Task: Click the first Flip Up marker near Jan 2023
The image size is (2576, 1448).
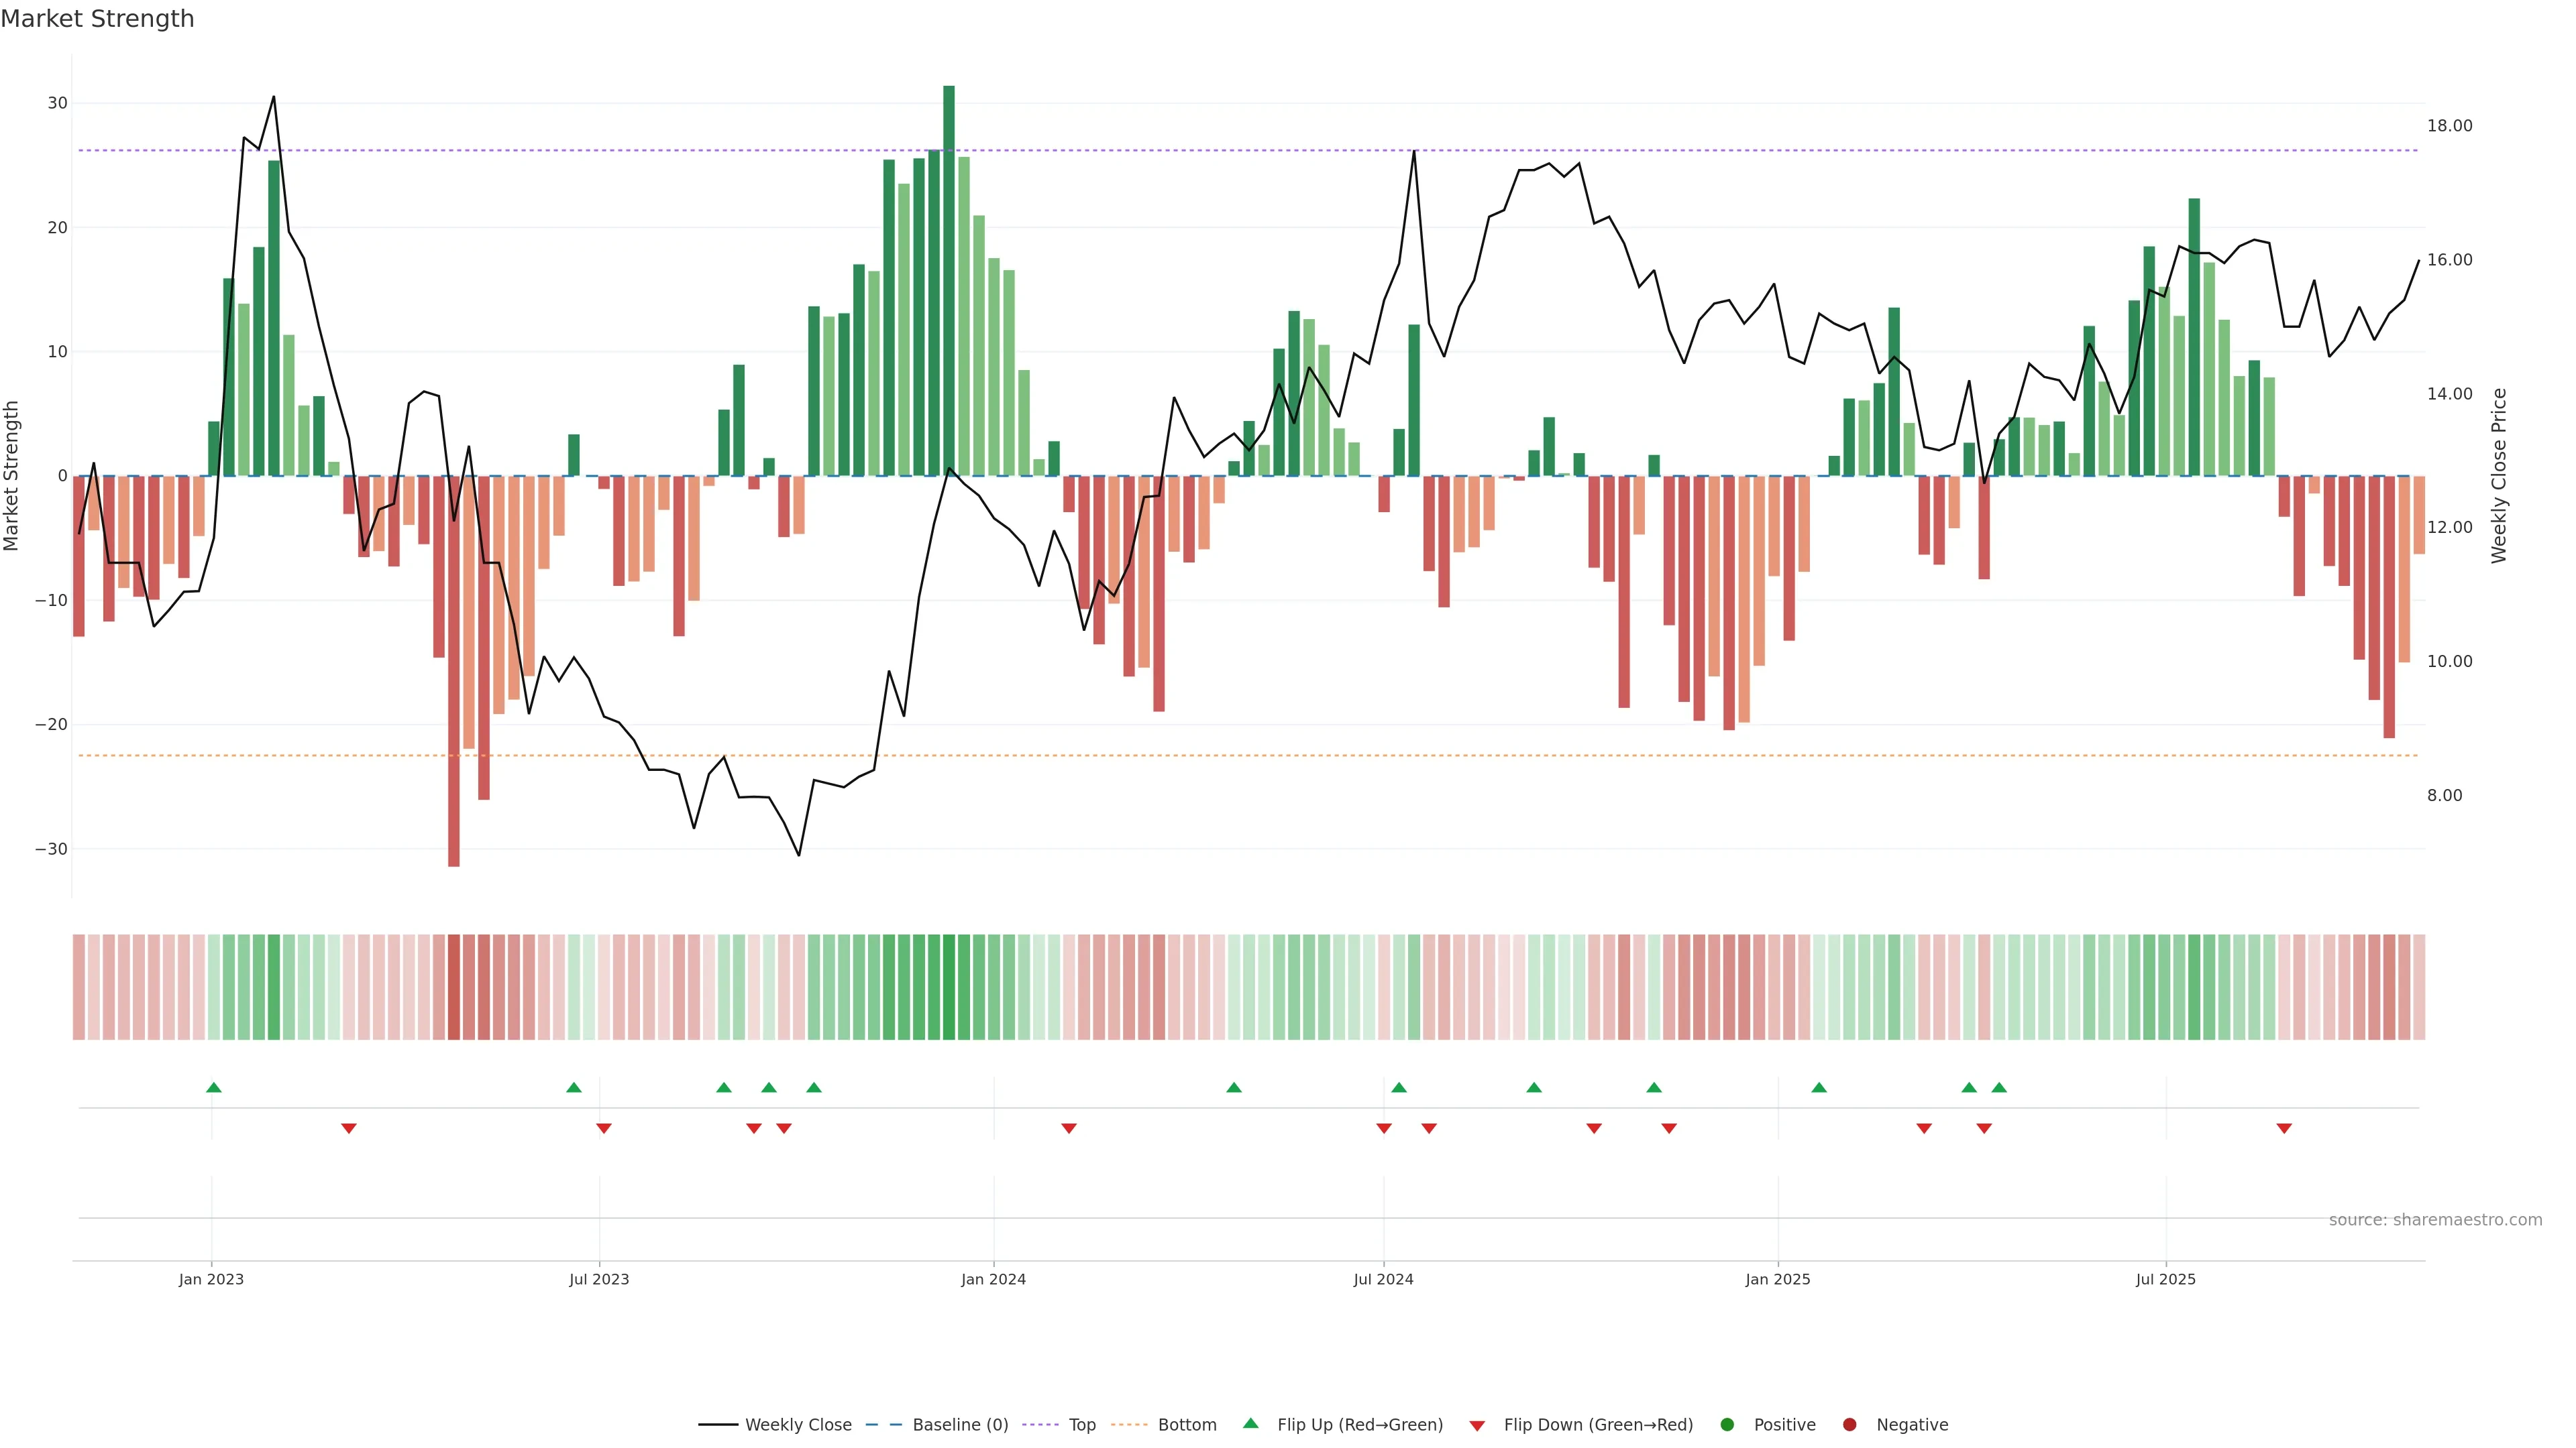Action: (213, 1087)
